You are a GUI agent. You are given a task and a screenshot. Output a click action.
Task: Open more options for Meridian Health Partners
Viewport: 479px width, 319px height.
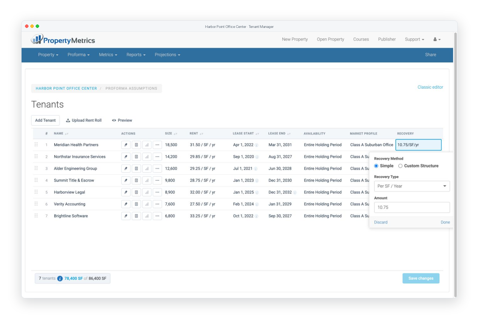pyautogui.click(x=157, y=145)
